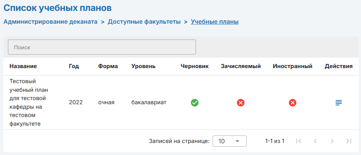Click the Черновик column header
This screenshot has height=155, width=361.
point(194,66)
